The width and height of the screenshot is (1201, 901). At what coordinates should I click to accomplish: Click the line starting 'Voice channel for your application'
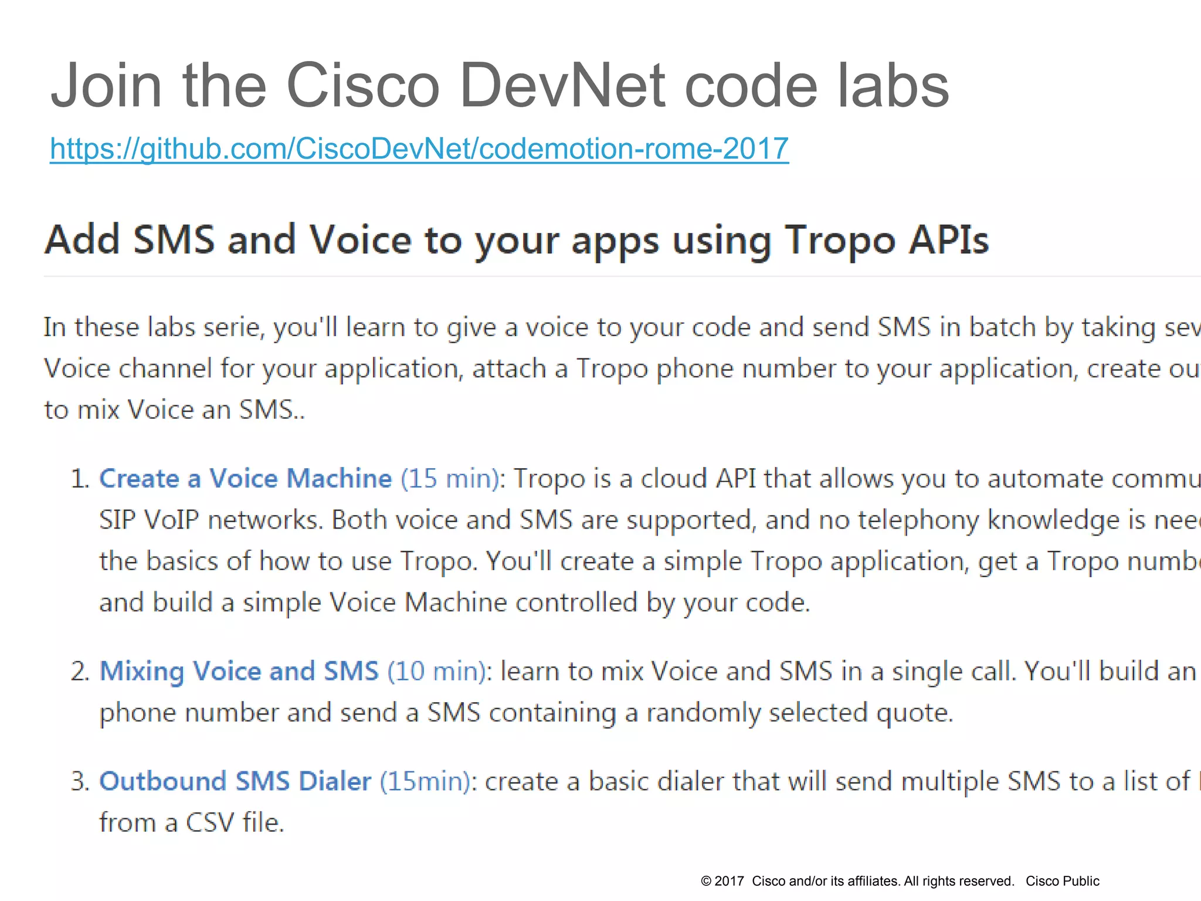[622, 369]
